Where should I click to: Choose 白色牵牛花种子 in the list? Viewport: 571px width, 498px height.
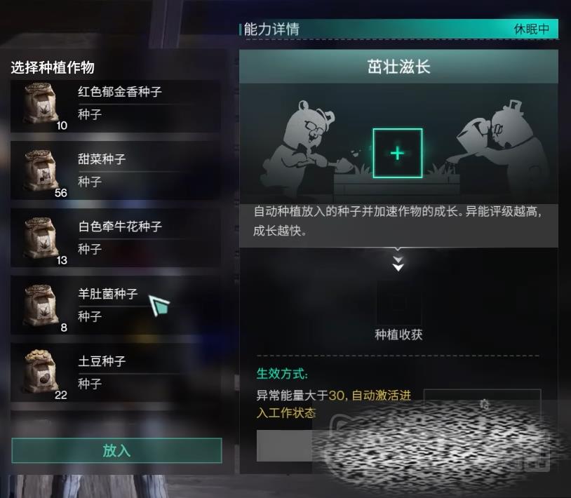[116, 238]
